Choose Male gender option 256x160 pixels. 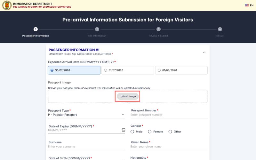pyautogui.click(x=137, y=132)
